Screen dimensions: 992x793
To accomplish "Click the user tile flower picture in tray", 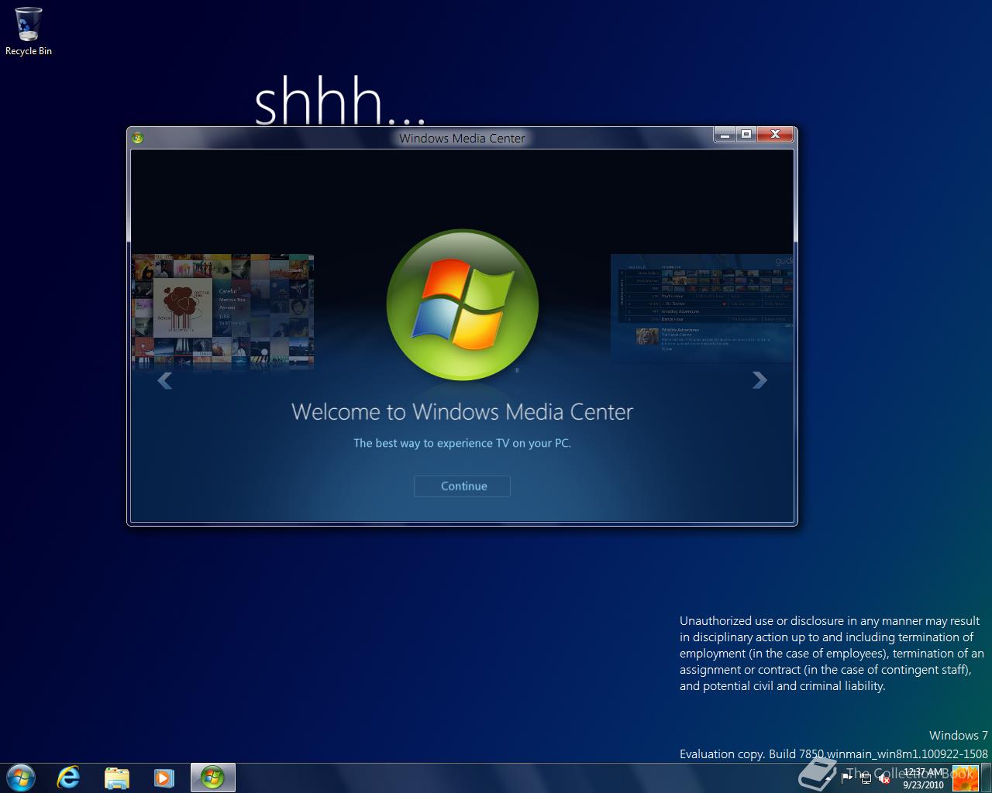I will pyautogui.click(x=965, y=778).
